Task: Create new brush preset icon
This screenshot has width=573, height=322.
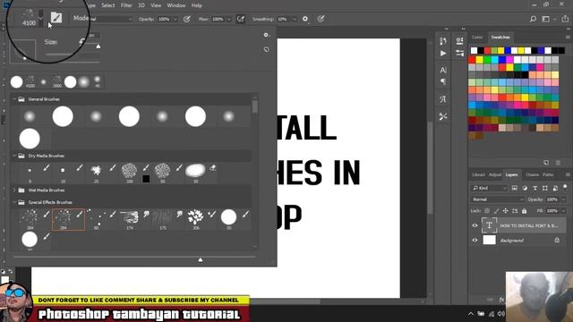Action: [x=267, y=49]
